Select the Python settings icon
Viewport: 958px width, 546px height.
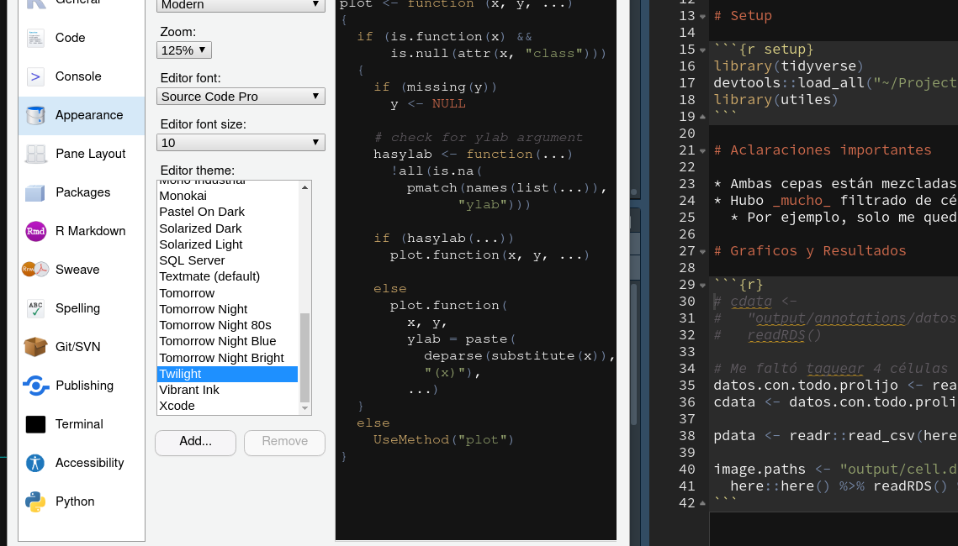pyautogui.click(x=35, y=501)
